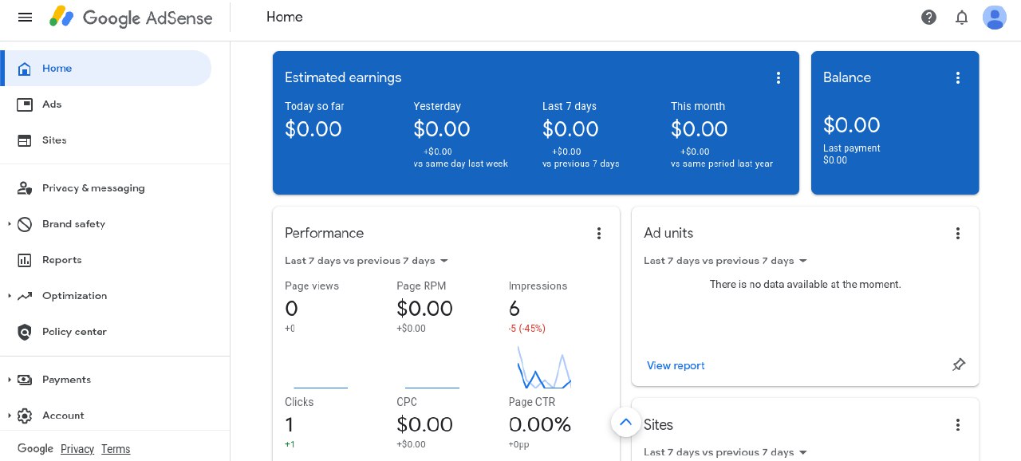Viewport: 1021px width, 461px height.
Task: Expand the Account submenu arrow
Action: coord(10,416)
